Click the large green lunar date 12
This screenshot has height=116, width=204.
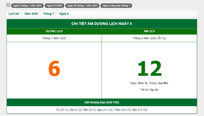click(149, 69)
